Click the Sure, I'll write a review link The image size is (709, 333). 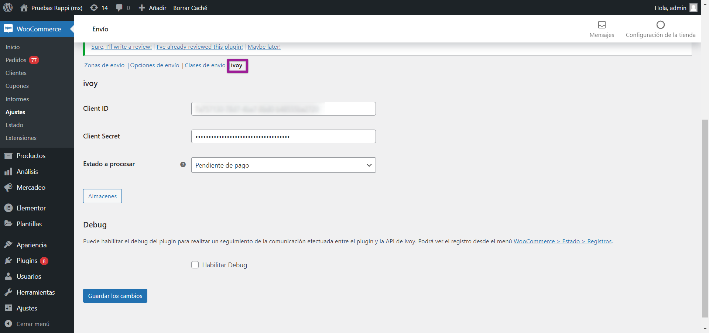(121, 47)
